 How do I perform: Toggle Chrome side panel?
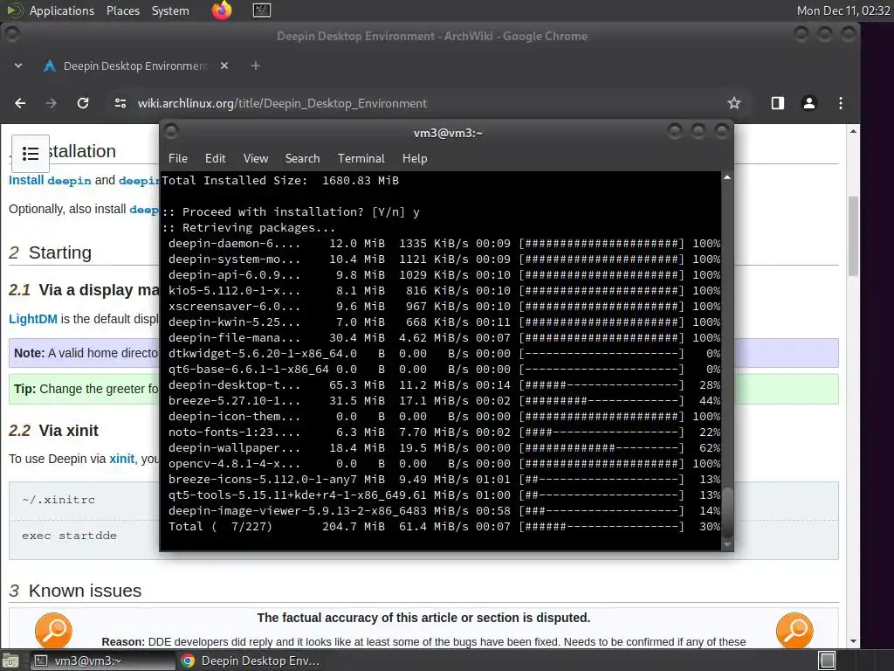(778, 103)
